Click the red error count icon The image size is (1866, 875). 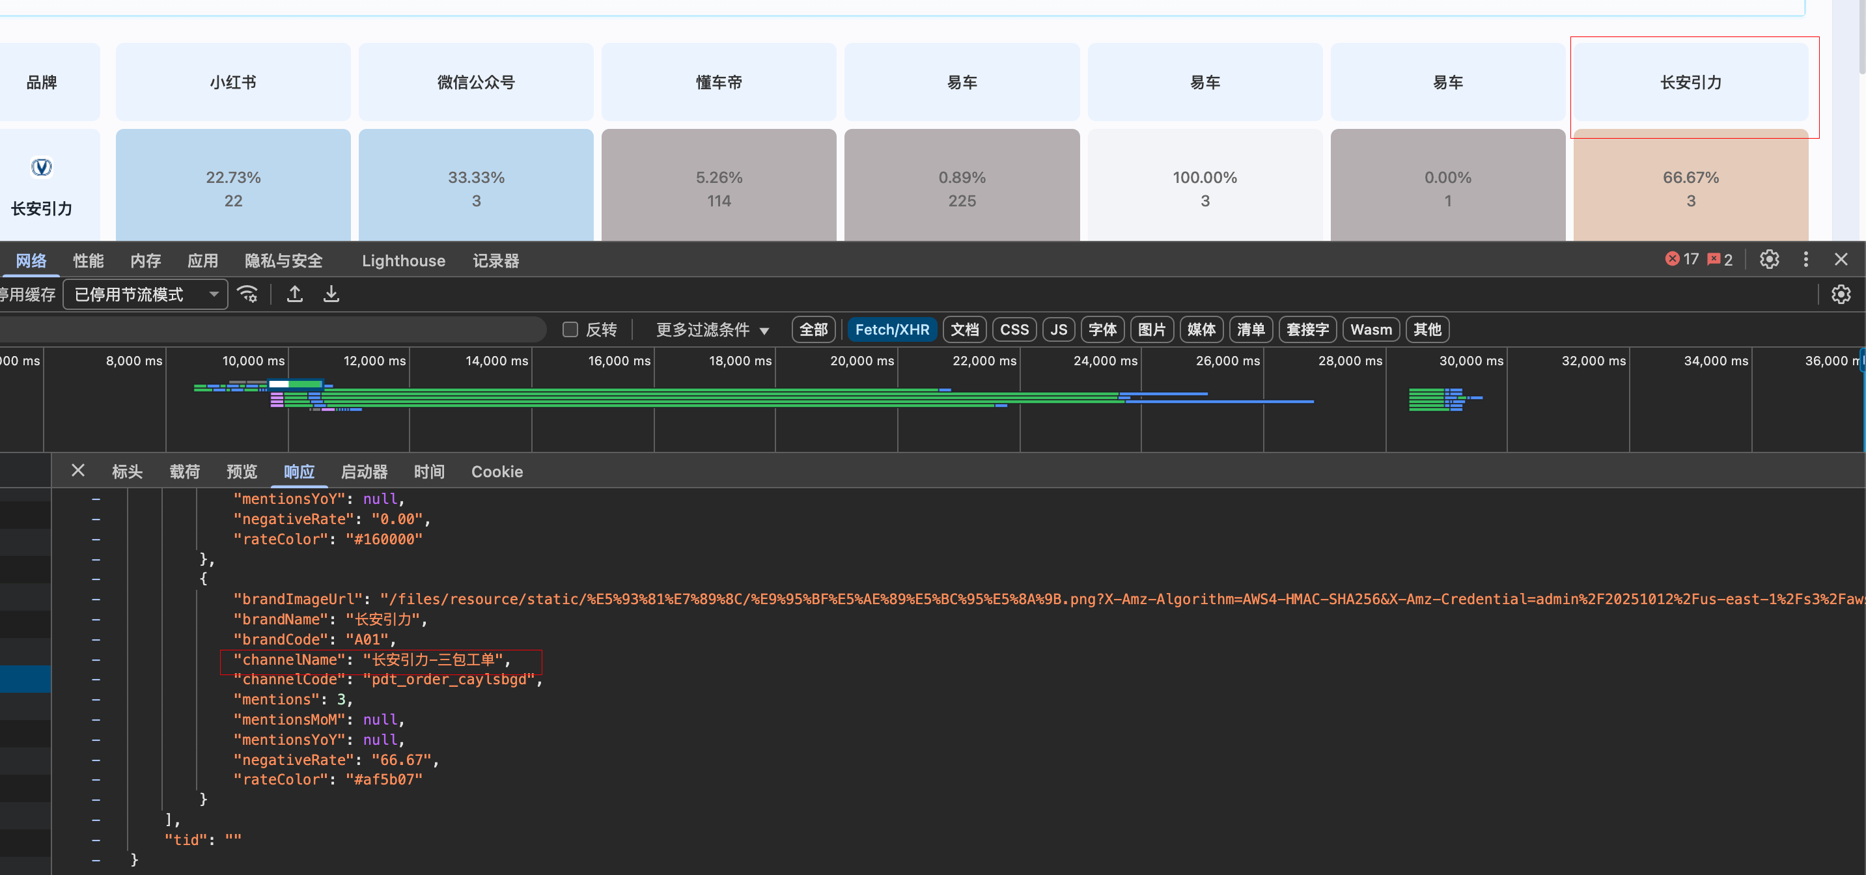1672,259
